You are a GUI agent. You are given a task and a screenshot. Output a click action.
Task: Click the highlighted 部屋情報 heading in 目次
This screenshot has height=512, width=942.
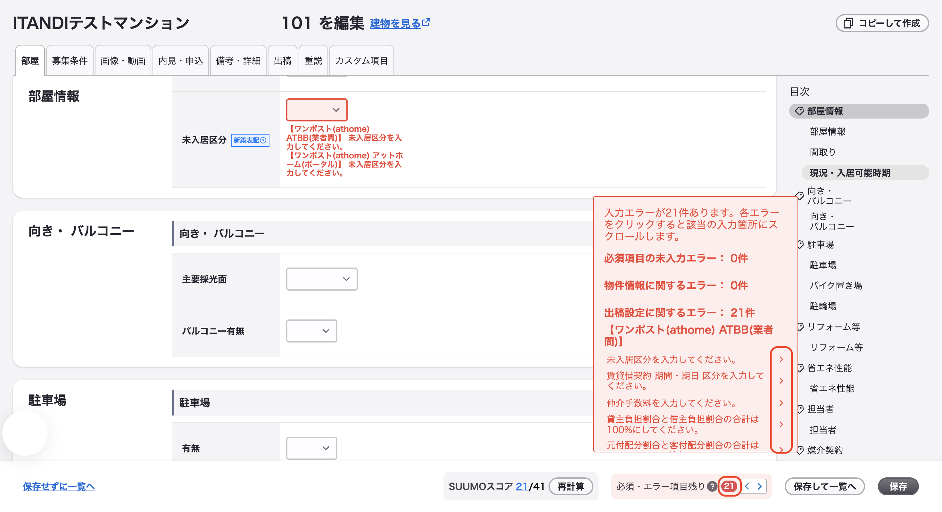coord(859,111)
